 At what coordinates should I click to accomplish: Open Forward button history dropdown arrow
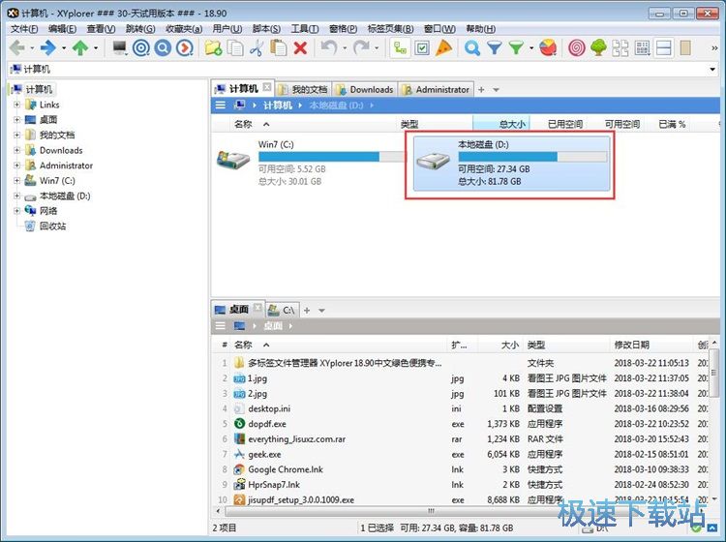pyautogui.click(x=64, y=48)
